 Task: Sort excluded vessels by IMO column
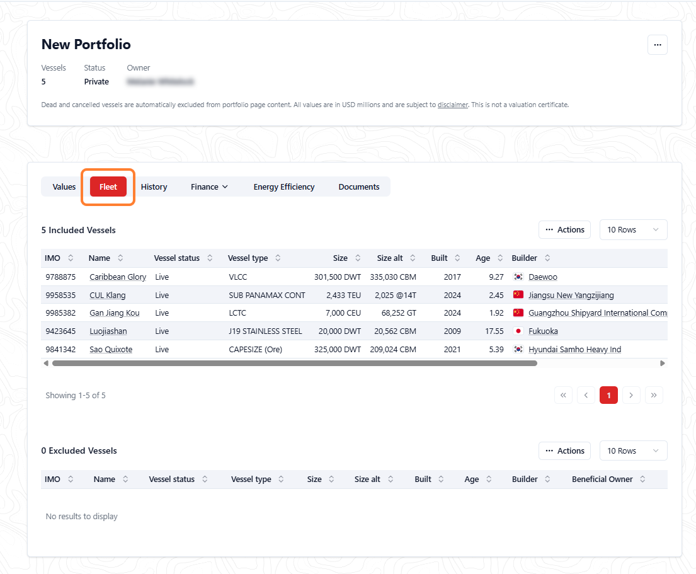(71, 479)
